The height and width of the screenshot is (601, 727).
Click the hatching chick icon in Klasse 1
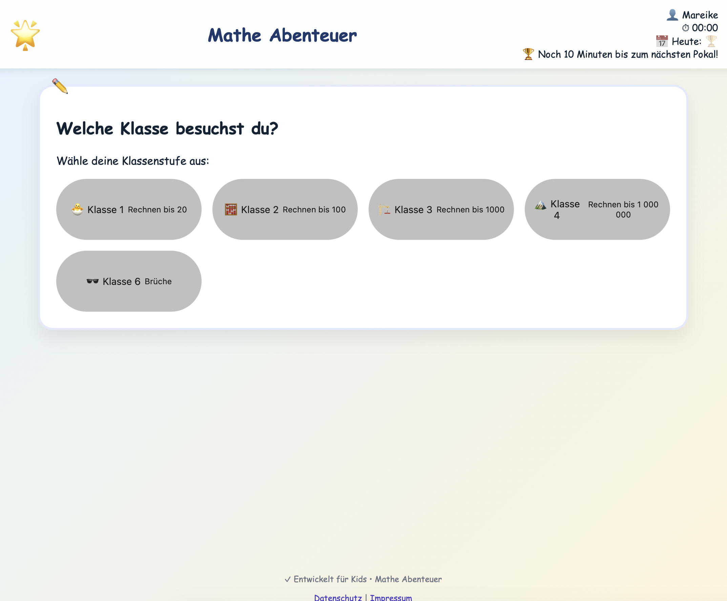[77, 209]
